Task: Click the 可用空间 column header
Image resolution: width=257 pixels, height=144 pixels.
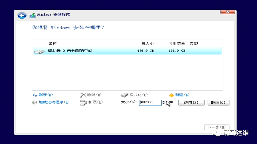Action: pos(177,43)
